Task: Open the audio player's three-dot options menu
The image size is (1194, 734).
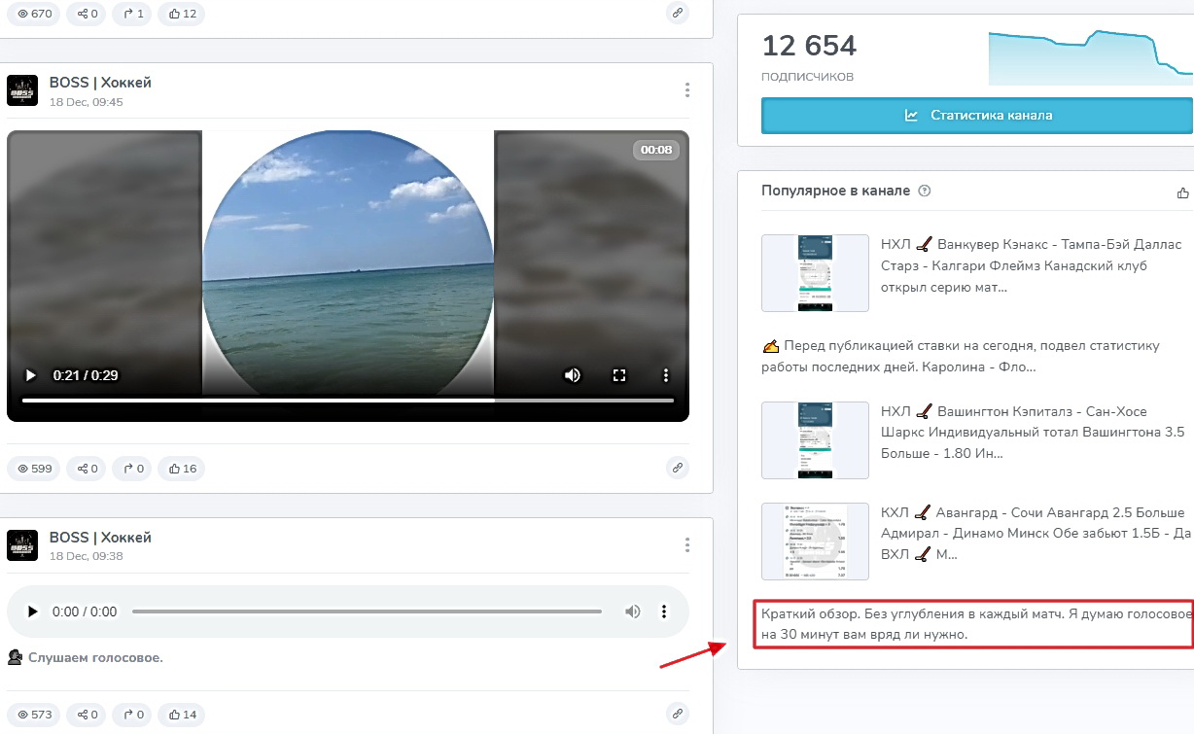Action: tap(664, 612)
